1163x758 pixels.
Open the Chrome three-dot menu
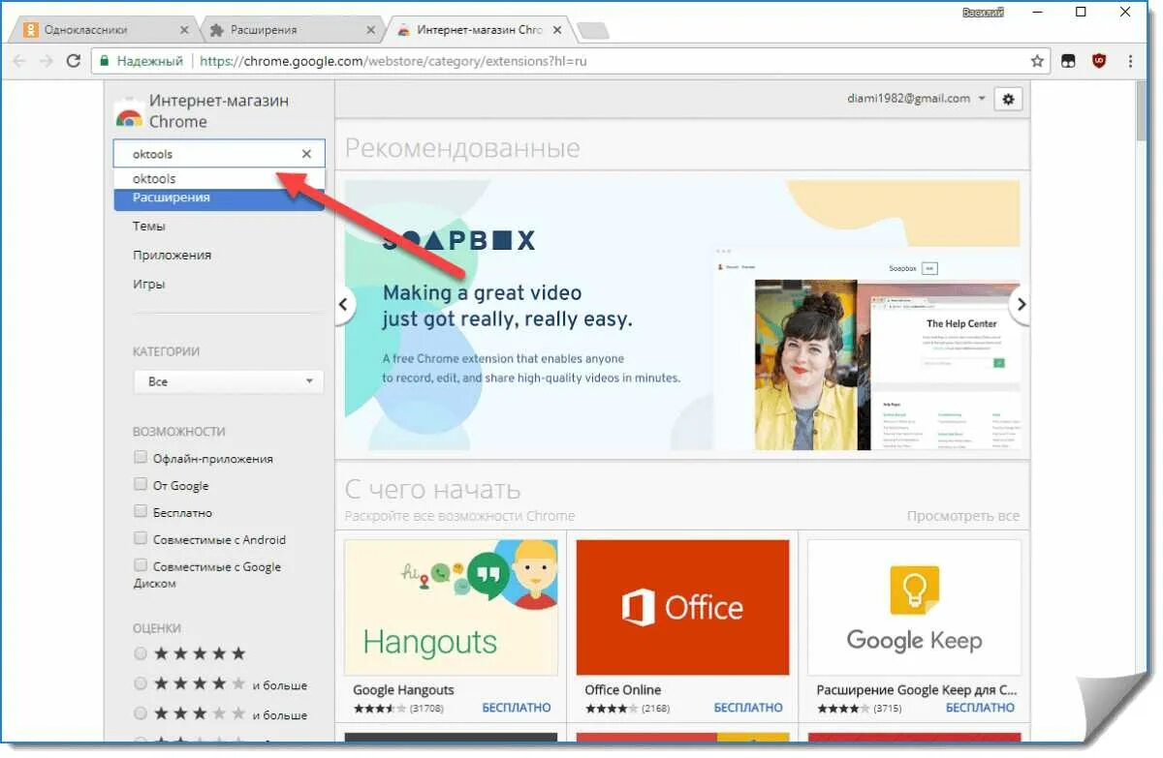coord(1130,61)
